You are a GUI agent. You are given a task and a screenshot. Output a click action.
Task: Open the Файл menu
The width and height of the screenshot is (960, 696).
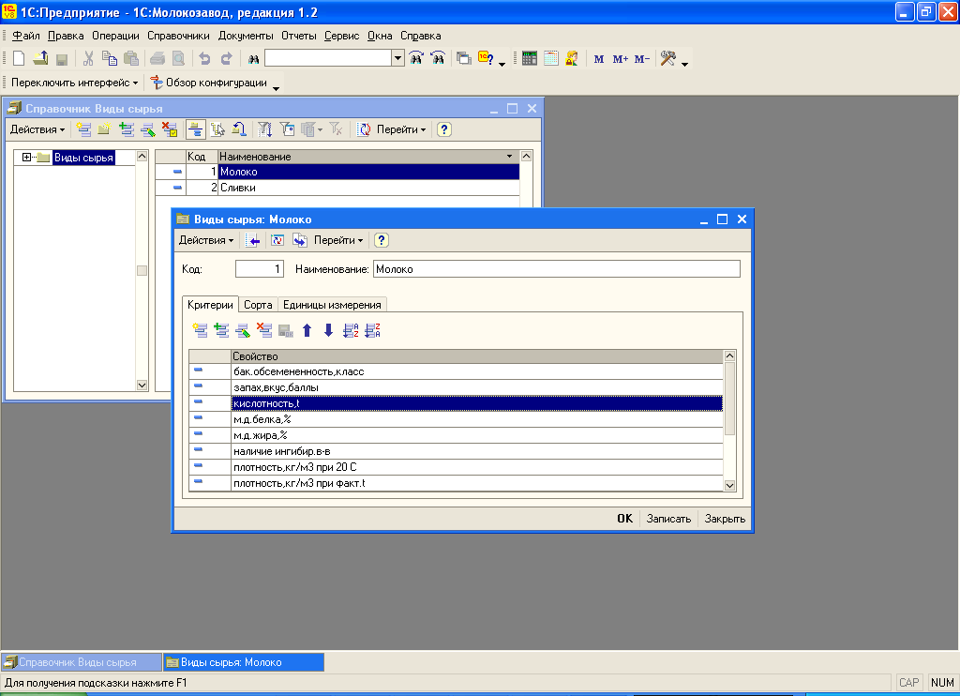(25, 36)
